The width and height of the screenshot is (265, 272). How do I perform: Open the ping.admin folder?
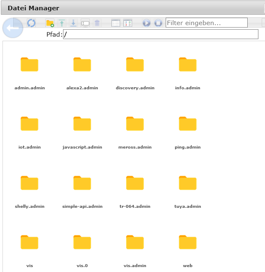coord(188,124)
